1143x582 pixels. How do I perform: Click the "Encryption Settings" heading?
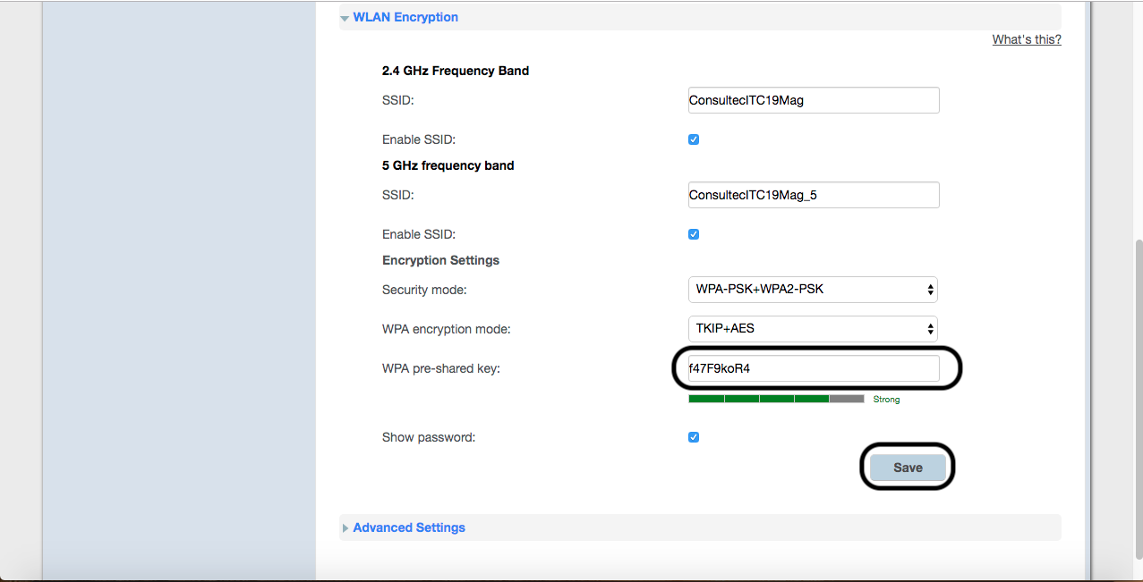tap(440, 260)
